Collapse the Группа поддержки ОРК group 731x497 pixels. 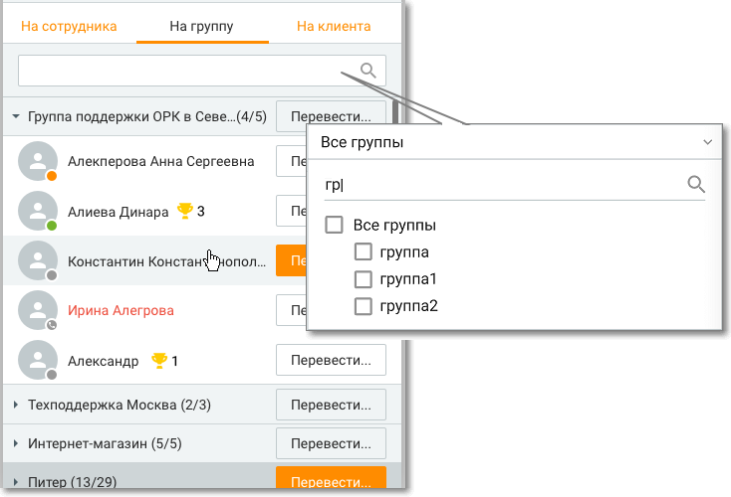(16, 116)
